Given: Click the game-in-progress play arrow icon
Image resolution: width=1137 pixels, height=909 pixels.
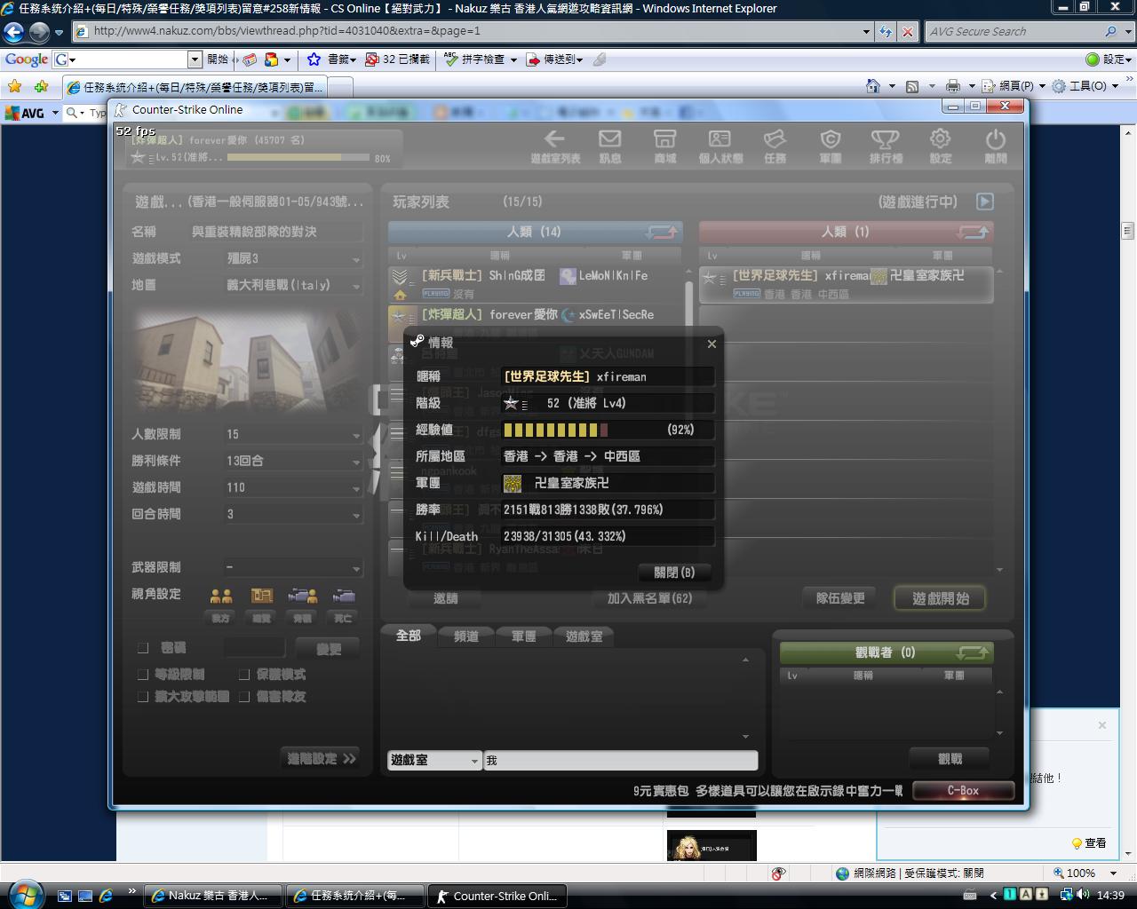Looking at the screenshot, I should coord(984,202).
